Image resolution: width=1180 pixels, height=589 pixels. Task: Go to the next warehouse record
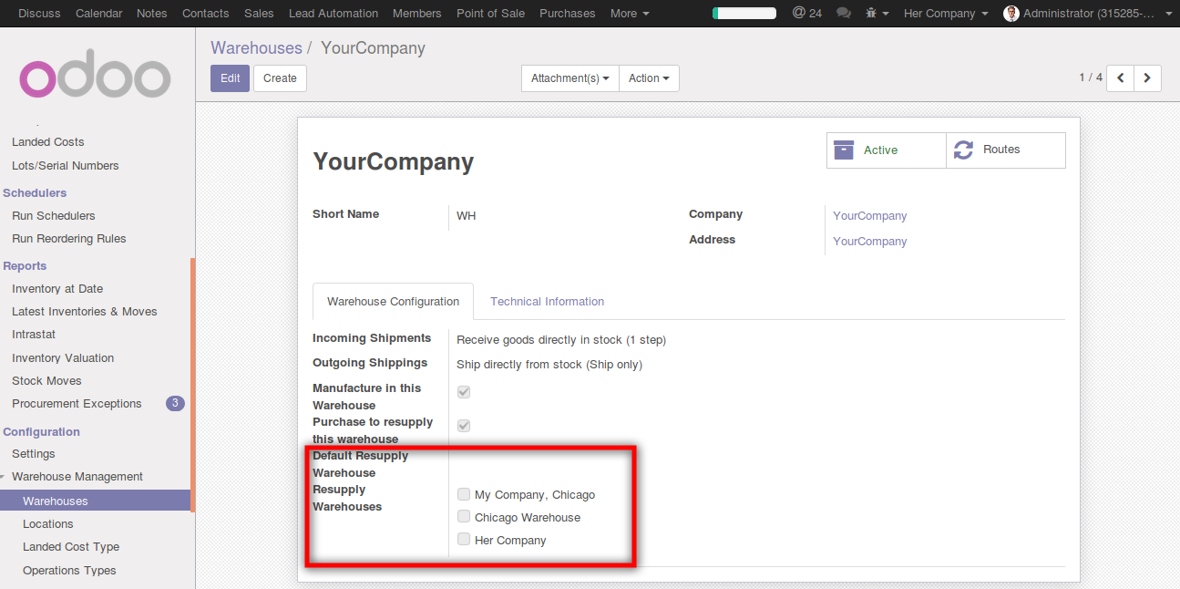1147,78
